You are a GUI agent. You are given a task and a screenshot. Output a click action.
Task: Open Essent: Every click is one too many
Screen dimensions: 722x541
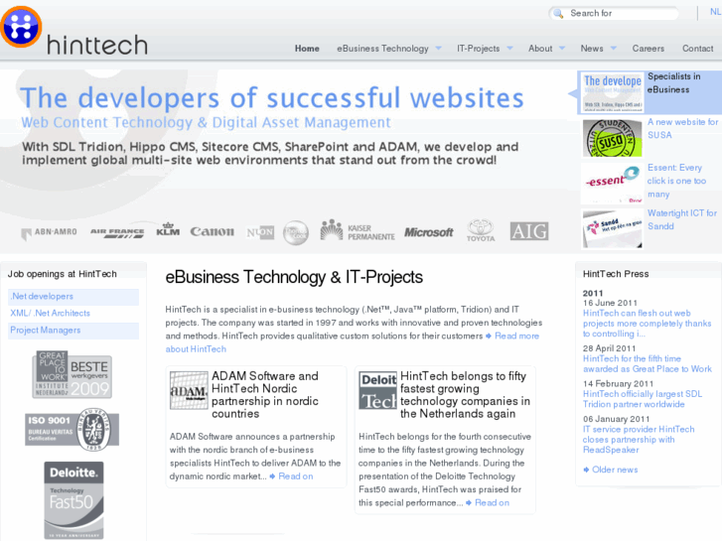[676, 181]
